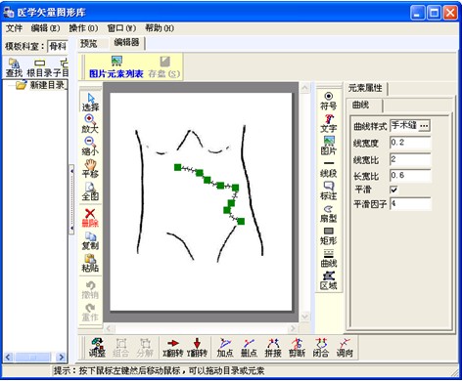Activate the 缩小 zoom-out tool
The width and height of the screenshot is (462, 381).
pos(90,147)
